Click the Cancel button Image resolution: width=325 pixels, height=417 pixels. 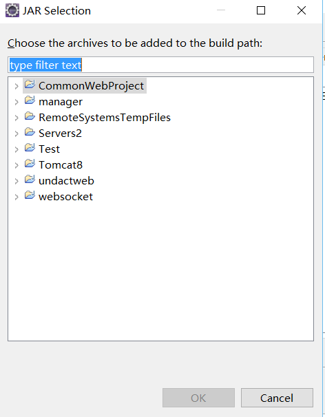277,398
